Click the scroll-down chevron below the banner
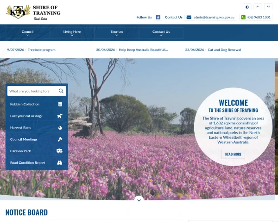278x222 pixels. point(139,200)
